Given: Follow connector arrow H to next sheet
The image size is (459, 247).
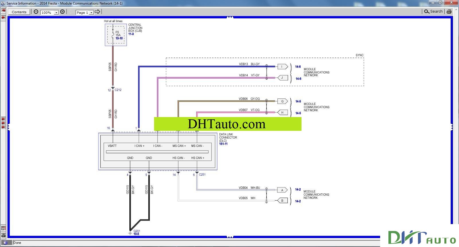Looking at the screenshot, I should 283,112.
